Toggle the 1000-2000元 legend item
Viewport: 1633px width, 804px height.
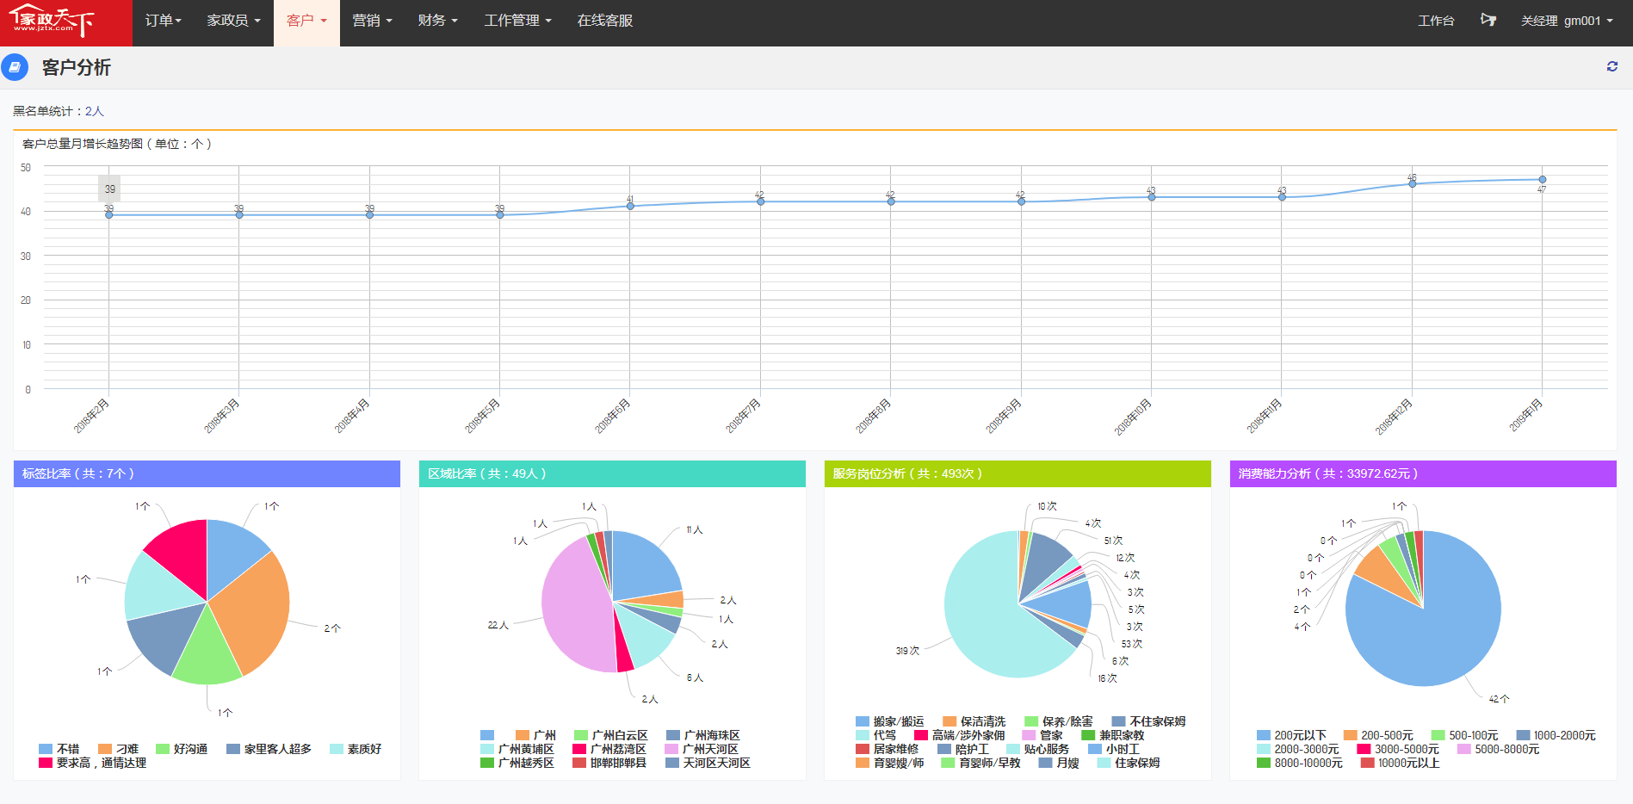tap(1556, 735)
